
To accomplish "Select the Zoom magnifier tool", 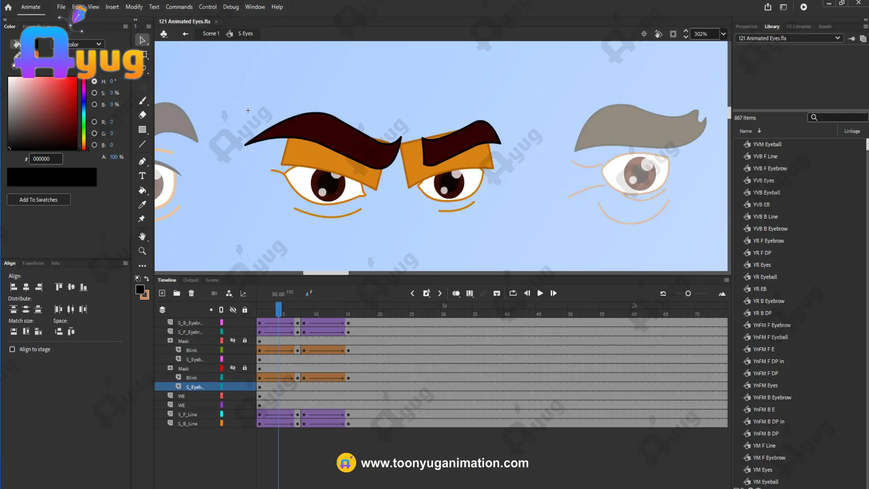I will (142, 251).
